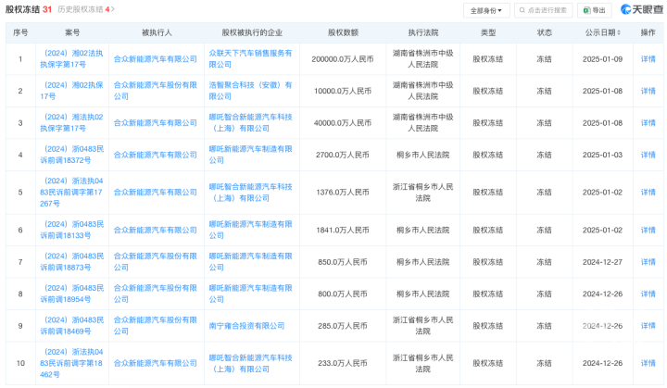Open 哪吒新能源汽车制造有限公司 in row 7
667x388 pixels.
pyautogui.click(x=250, y=262)
